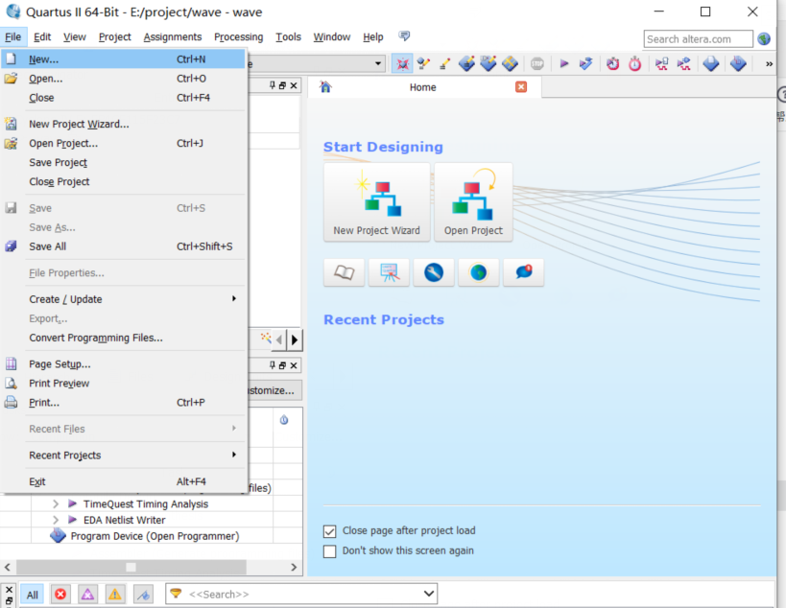Click horizontal scrollbar right arrow in Tasks
Viewport: 786px width, 608px height.
[294, 567]
